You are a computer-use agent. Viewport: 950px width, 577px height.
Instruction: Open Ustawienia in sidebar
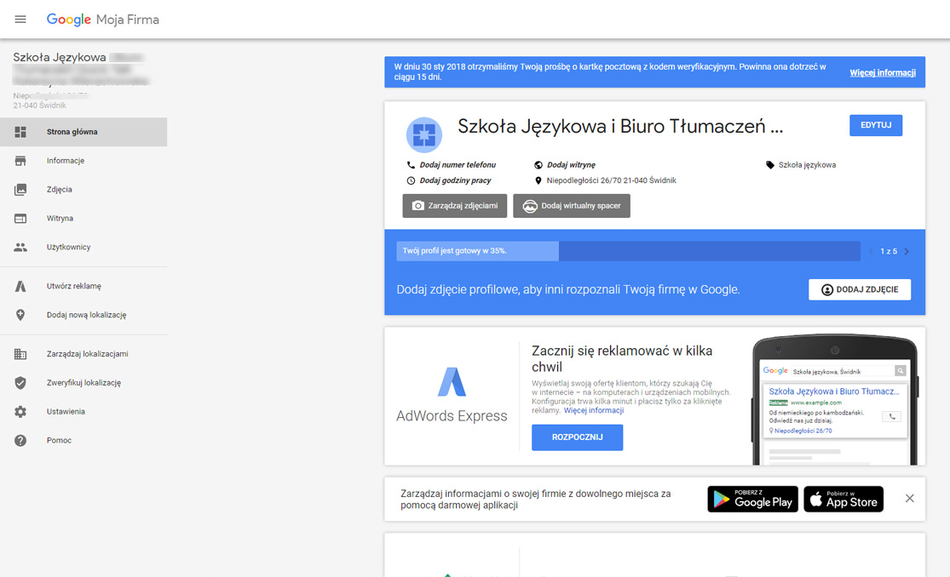(x=83, y=412)
